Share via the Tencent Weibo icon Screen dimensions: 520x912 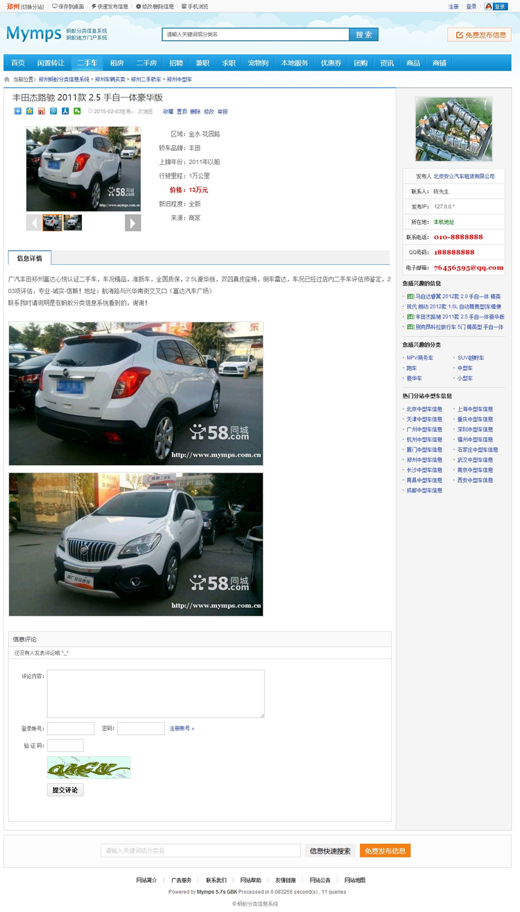point(53,111)
